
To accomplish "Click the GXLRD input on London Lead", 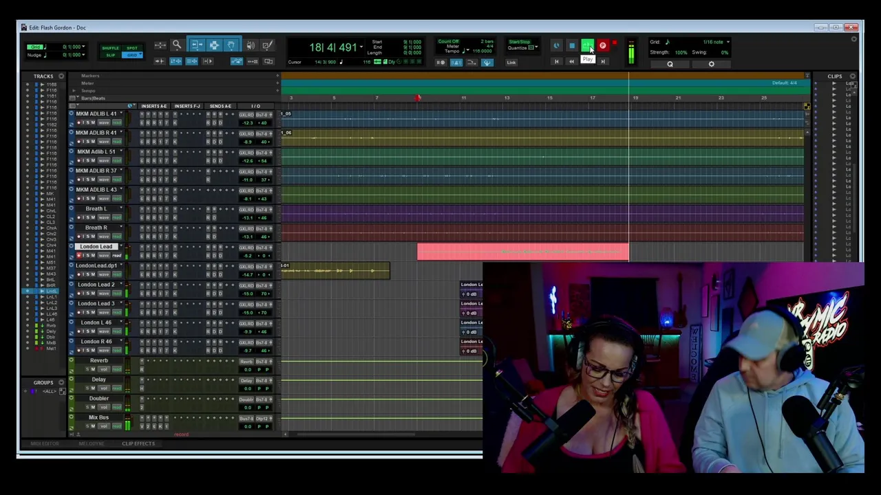I will pyautogui.click(x=246, y=247).
